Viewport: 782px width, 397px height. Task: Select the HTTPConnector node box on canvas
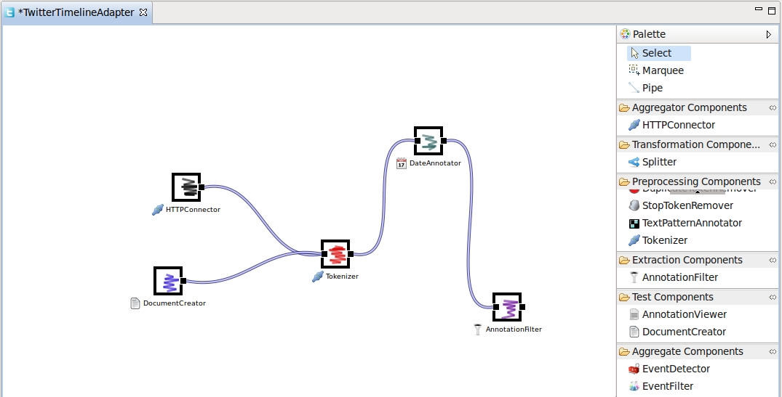[x=186, y=187]
